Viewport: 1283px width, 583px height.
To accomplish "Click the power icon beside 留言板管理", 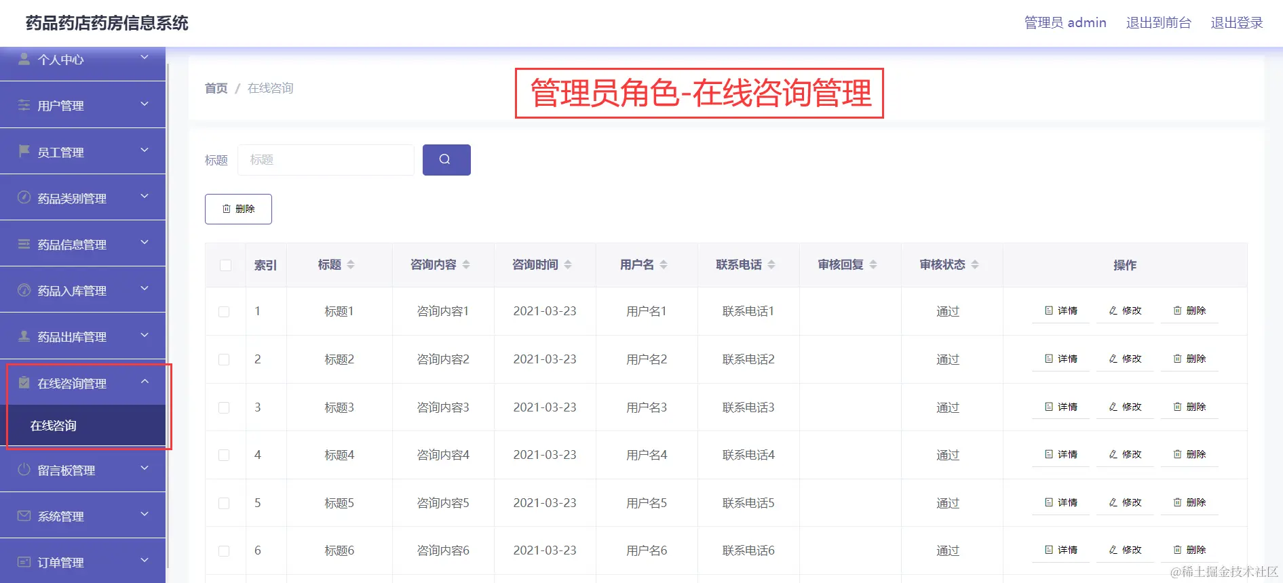I will coord(24,469).
